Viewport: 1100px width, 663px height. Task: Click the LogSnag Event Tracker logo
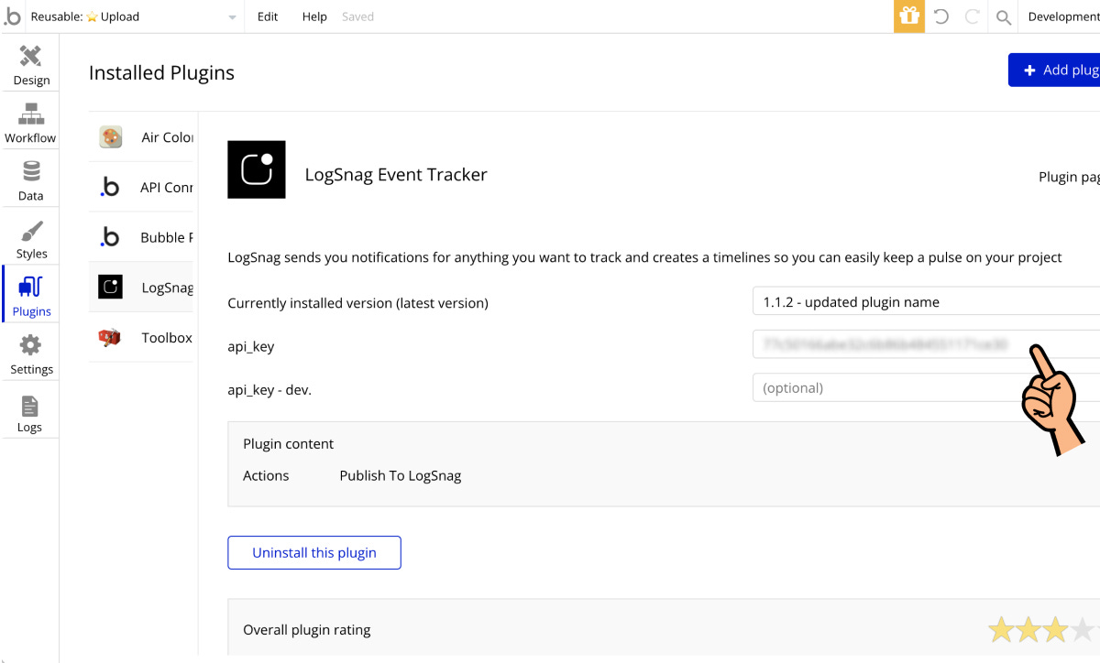[x=257, y=169]
